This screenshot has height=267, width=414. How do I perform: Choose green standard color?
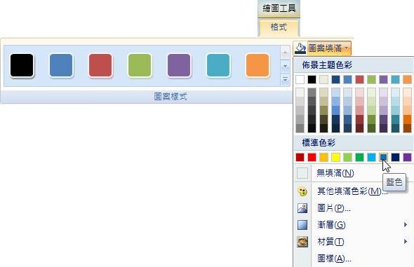point(359,158)
